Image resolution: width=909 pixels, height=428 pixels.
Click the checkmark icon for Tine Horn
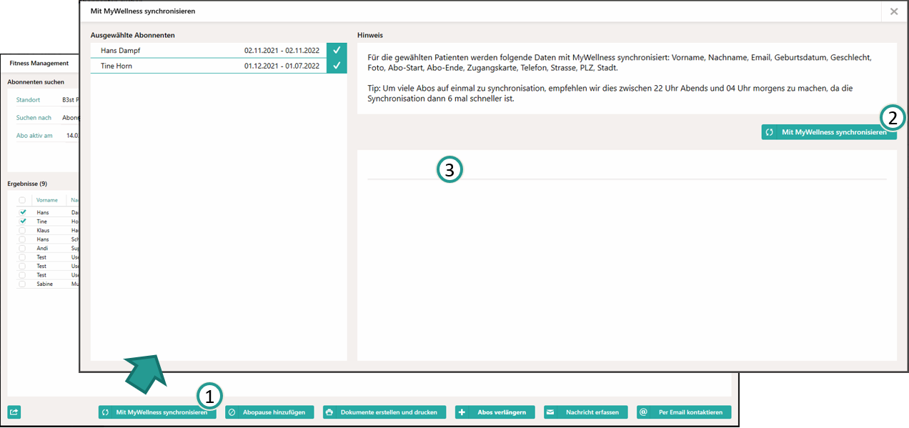(x=337, y=66)
